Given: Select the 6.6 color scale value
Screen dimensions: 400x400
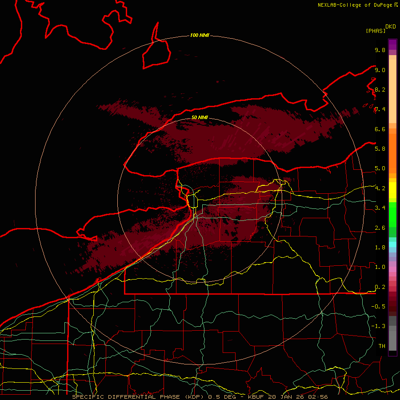Looking at the screenshot, I should click(380, 129).
